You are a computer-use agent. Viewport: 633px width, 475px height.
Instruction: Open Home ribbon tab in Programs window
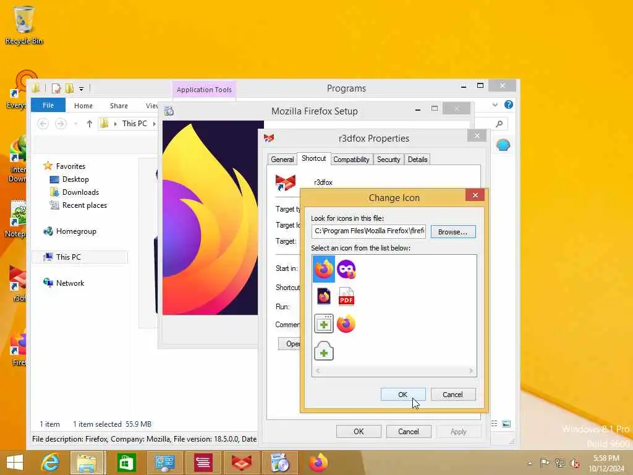point(83,105)
